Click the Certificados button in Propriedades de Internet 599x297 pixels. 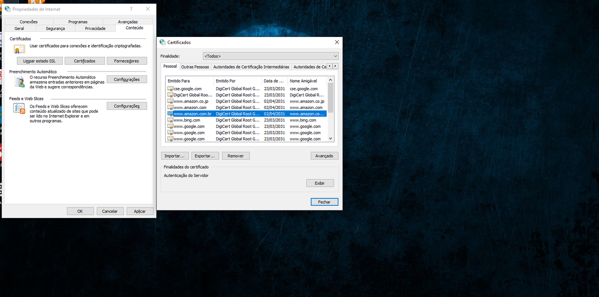85,61
